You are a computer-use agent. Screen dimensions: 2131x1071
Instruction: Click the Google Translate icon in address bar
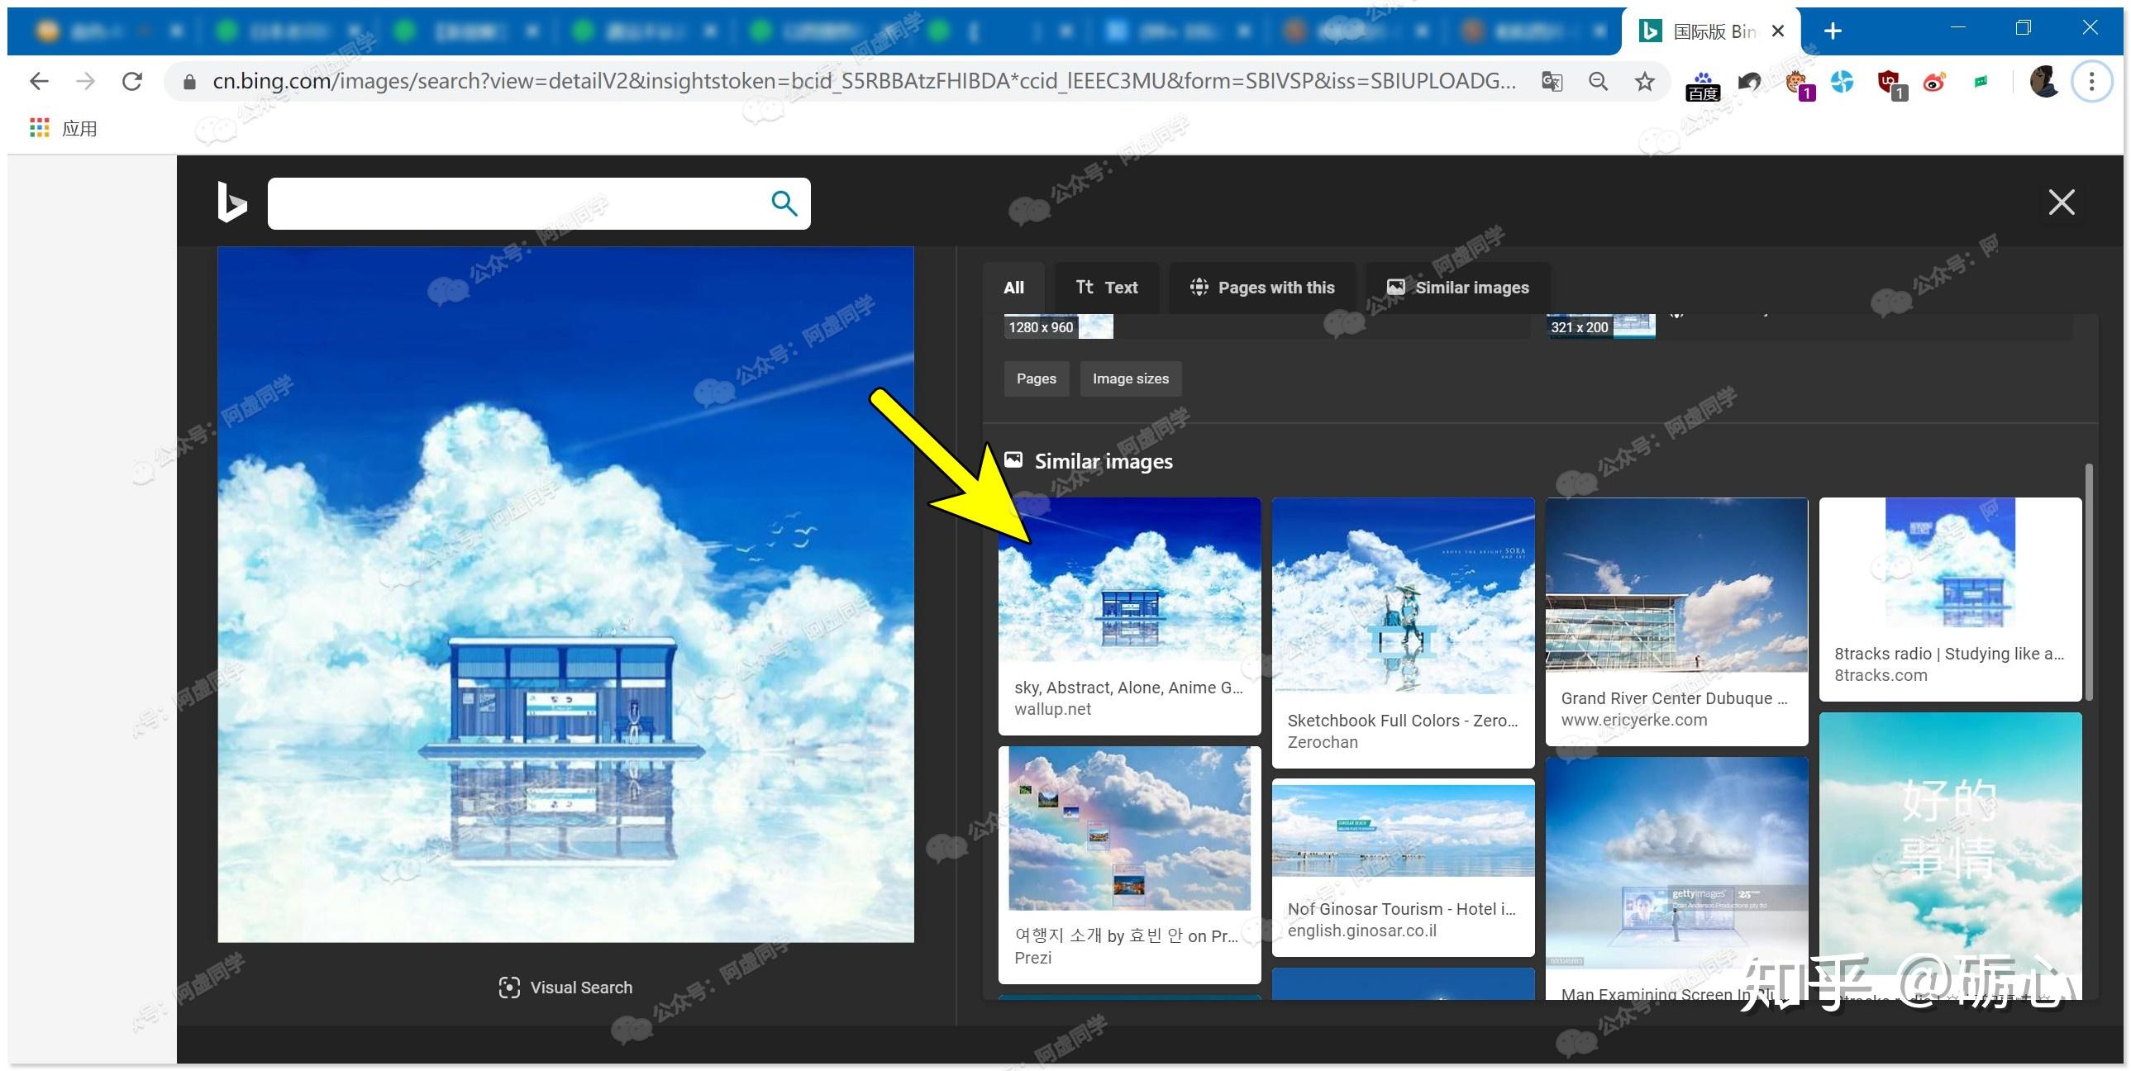click(x=1552, y=81)
